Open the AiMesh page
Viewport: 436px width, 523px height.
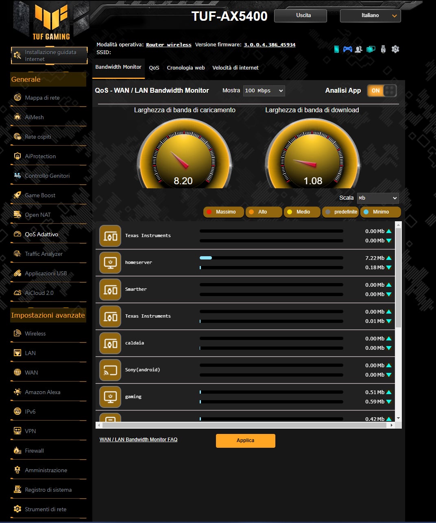pyautogui.click(x=48, y=117)
